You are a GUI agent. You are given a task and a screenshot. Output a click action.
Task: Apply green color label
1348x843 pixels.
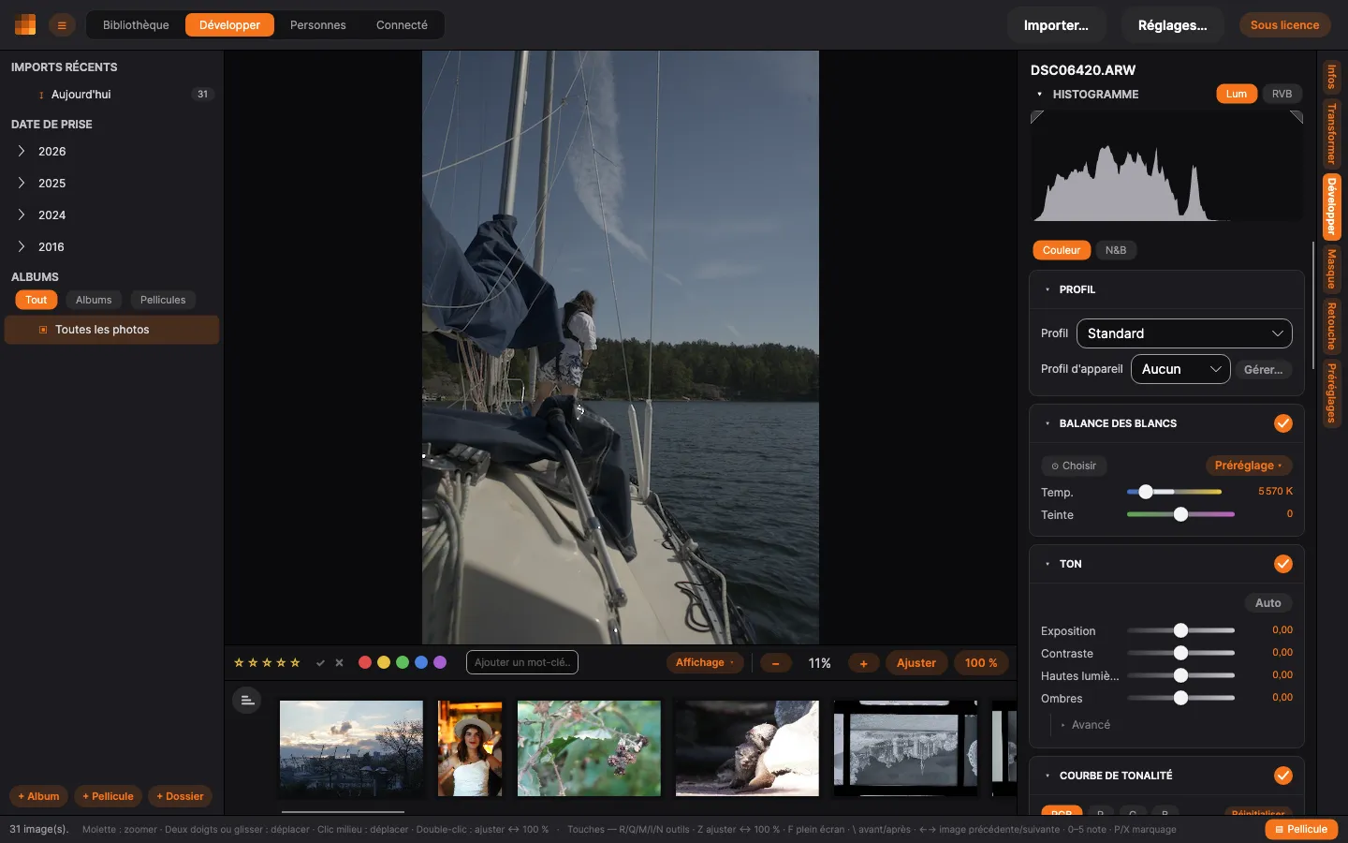(x=403, y=662)
